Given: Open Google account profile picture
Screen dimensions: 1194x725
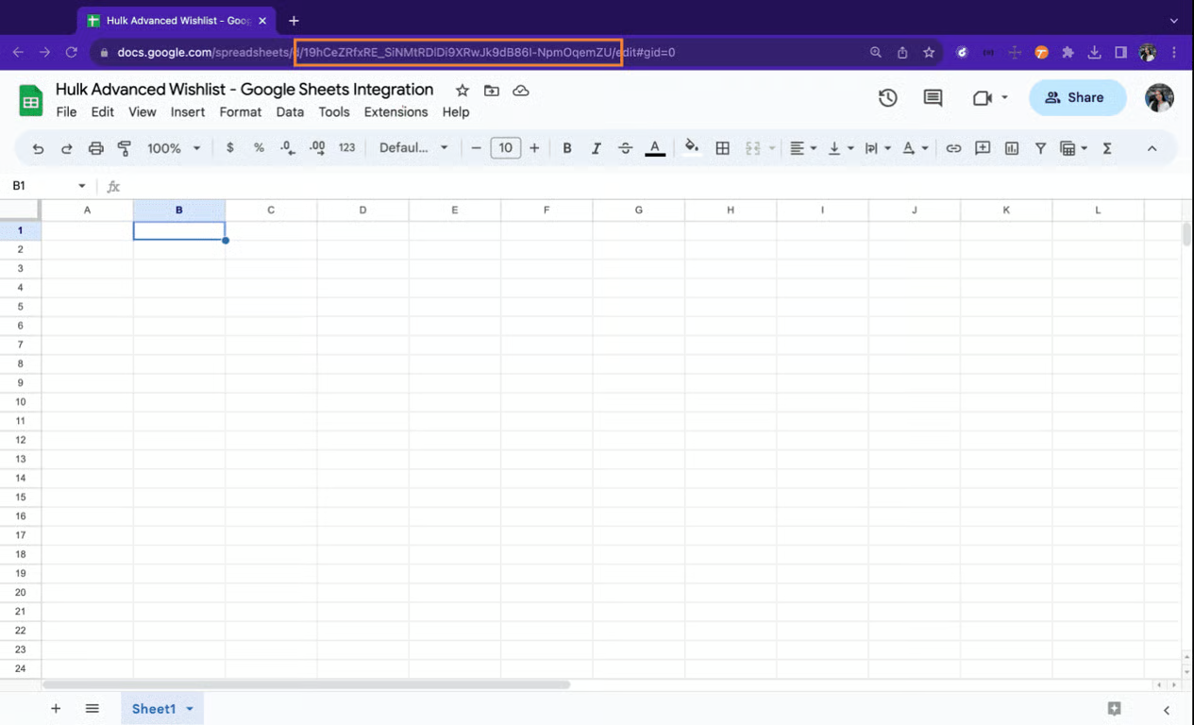Looking at the screenshot, I should pos(1159,97).
